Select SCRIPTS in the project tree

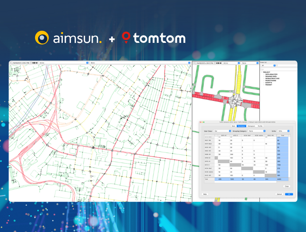pyautogui.click(x=269, y=83)
